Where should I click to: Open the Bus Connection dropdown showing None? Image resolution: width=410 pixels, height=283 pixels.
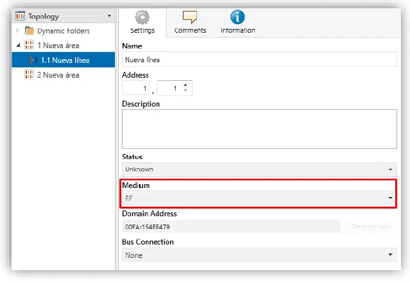pos(259,255)
